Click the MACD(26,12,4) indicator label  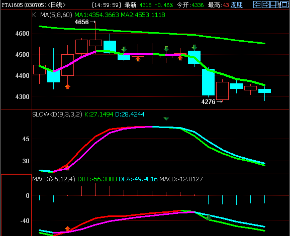(54, 179)
